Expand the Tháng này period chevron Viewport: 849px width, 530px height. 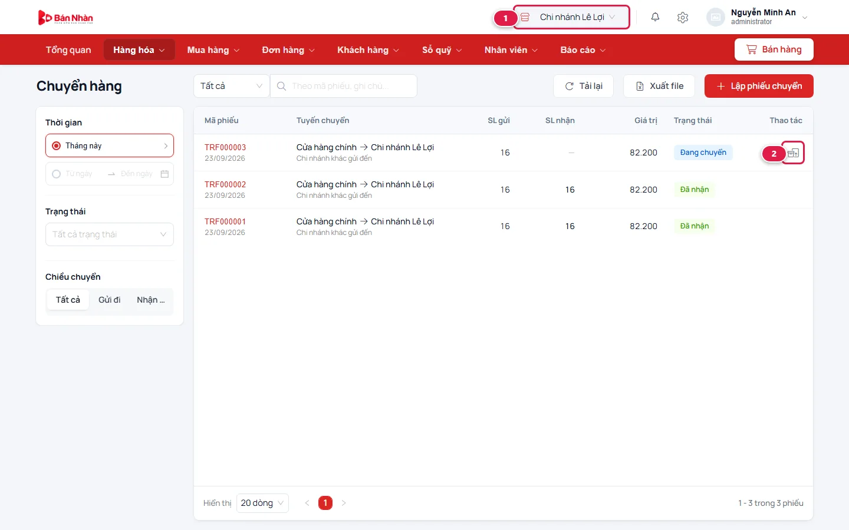166,145
